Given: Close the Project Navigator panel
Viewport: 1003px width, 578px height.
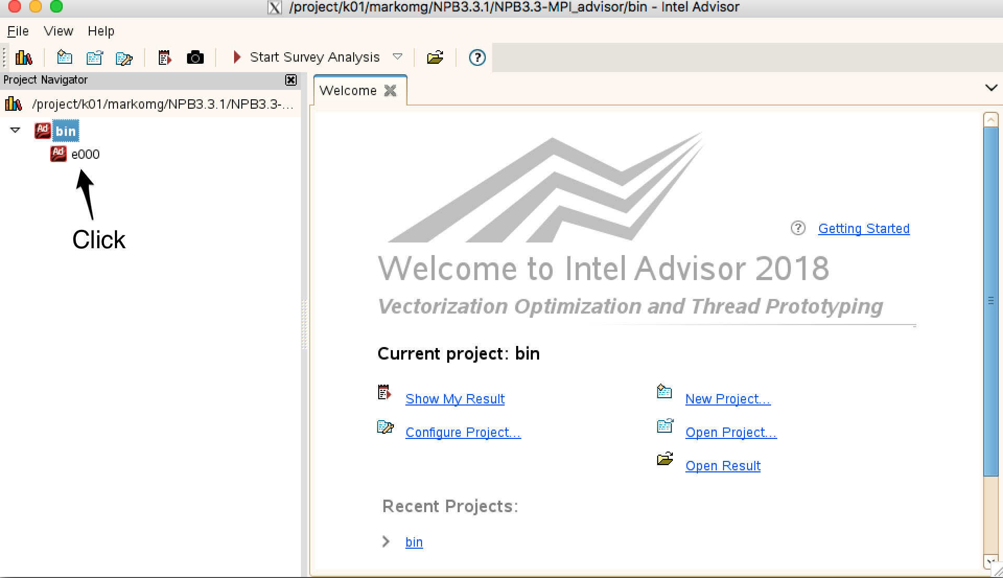Looking at the screenshot, I should point(291,80).
